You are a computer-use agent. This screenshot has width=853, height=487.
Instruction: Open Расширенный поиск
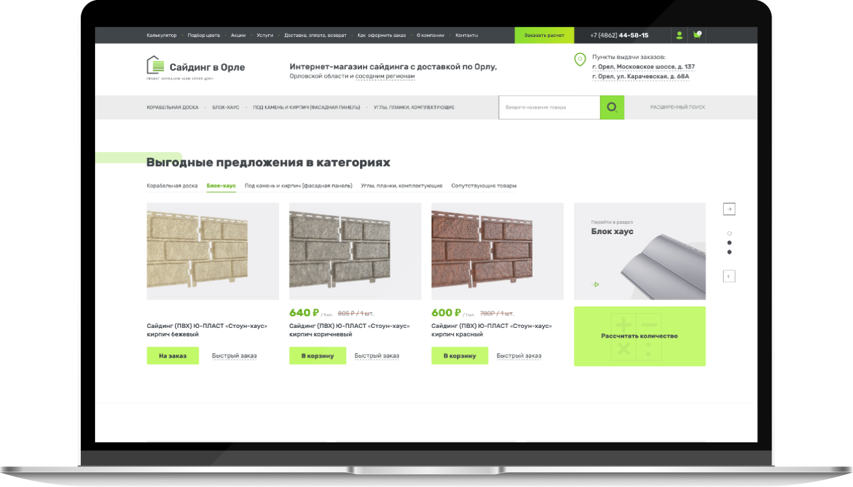[x=677, y=107]
